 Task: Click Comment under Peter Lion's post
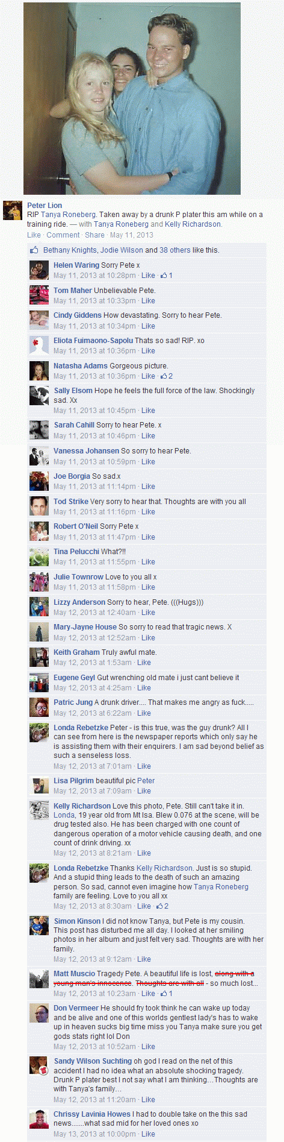click(x=63, y=235)
